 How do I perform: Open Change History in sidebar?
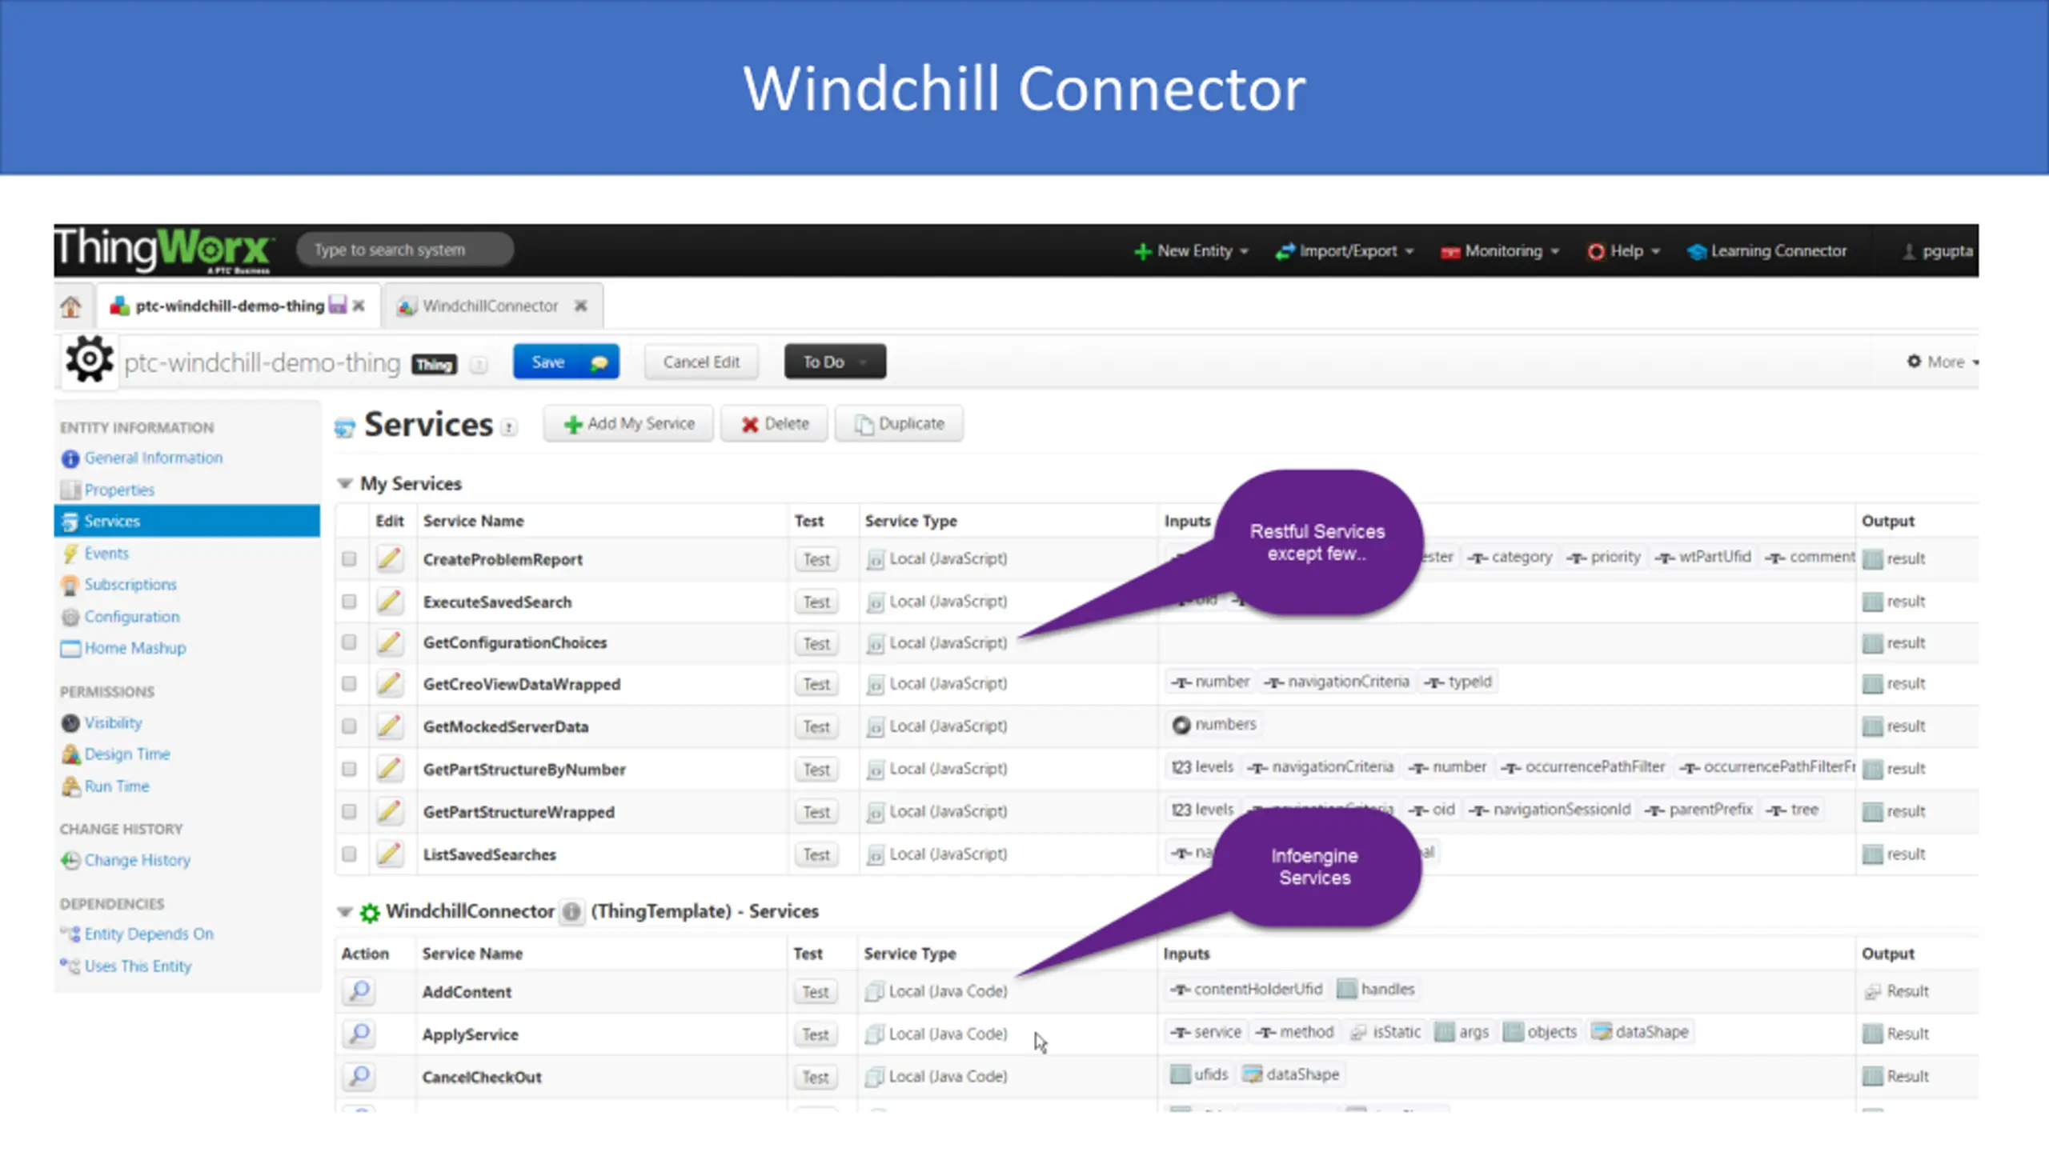[136, 860]
